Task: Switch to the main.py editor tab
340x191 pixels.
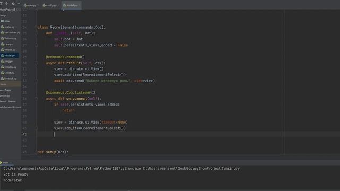Action: click(x=31, y=5)
